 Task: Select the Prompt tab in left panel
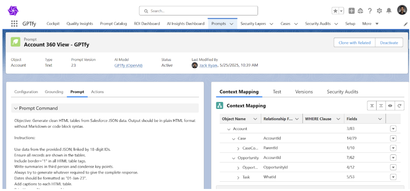77,92
